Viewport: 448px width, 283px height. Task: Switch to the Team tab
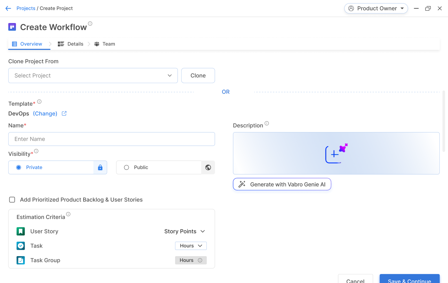[105, 44]
